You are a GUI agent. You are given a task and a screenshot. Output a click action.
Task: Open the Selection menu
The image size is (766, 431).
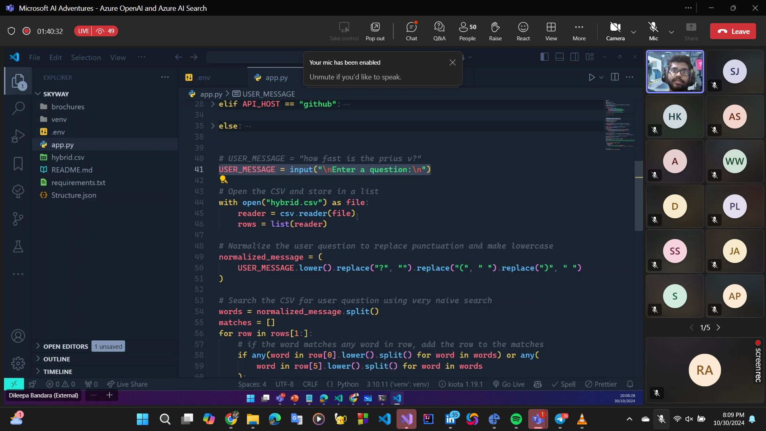point(86,57)
